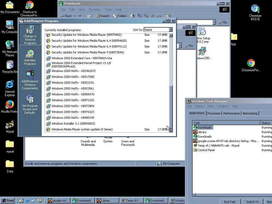Switch to Performance tab in Task Manager
Viewport: 272px width, 204px height.
pos(231,113)
